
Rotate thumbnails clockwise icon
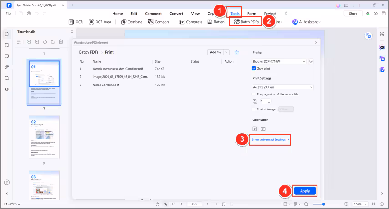click(x=53, y=42)
